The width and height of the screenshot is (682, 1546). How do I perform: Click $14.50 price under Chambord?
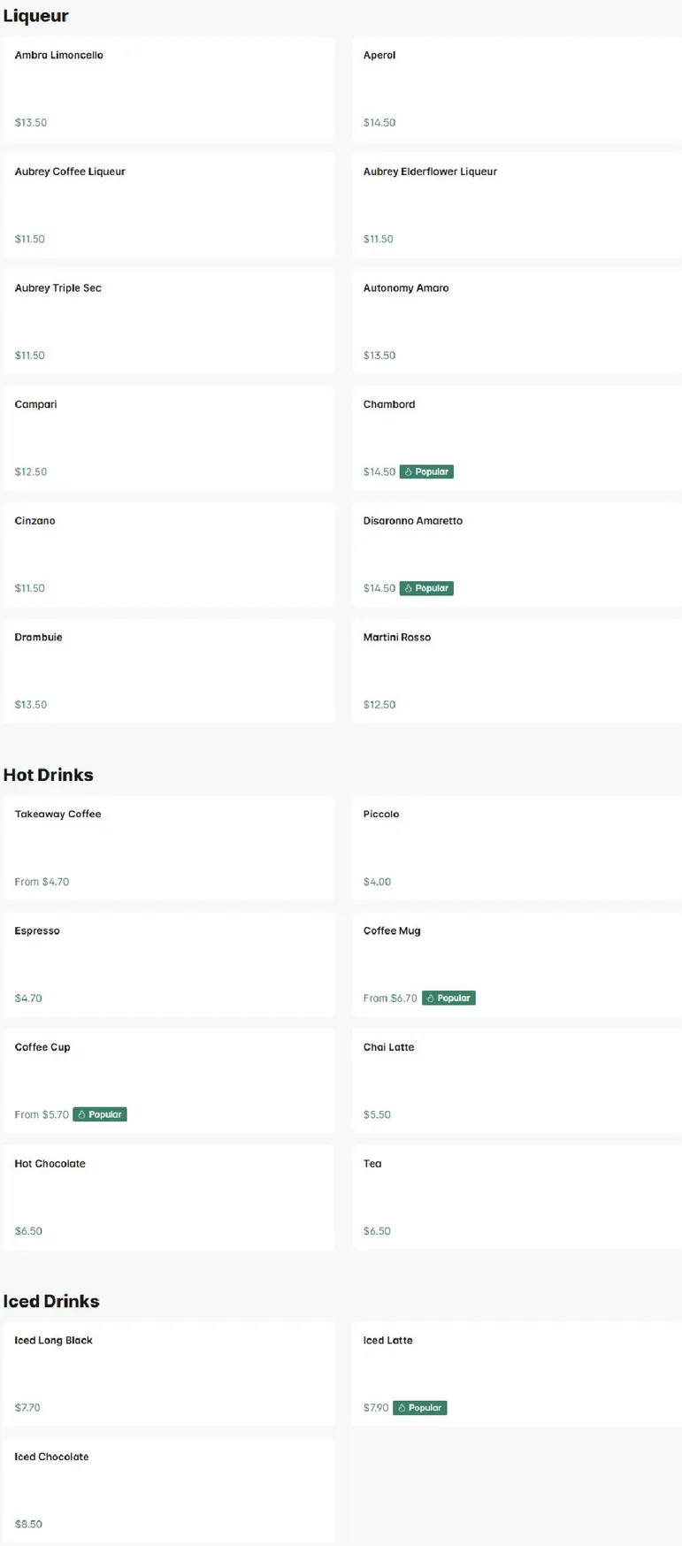(x=379, y=471)
